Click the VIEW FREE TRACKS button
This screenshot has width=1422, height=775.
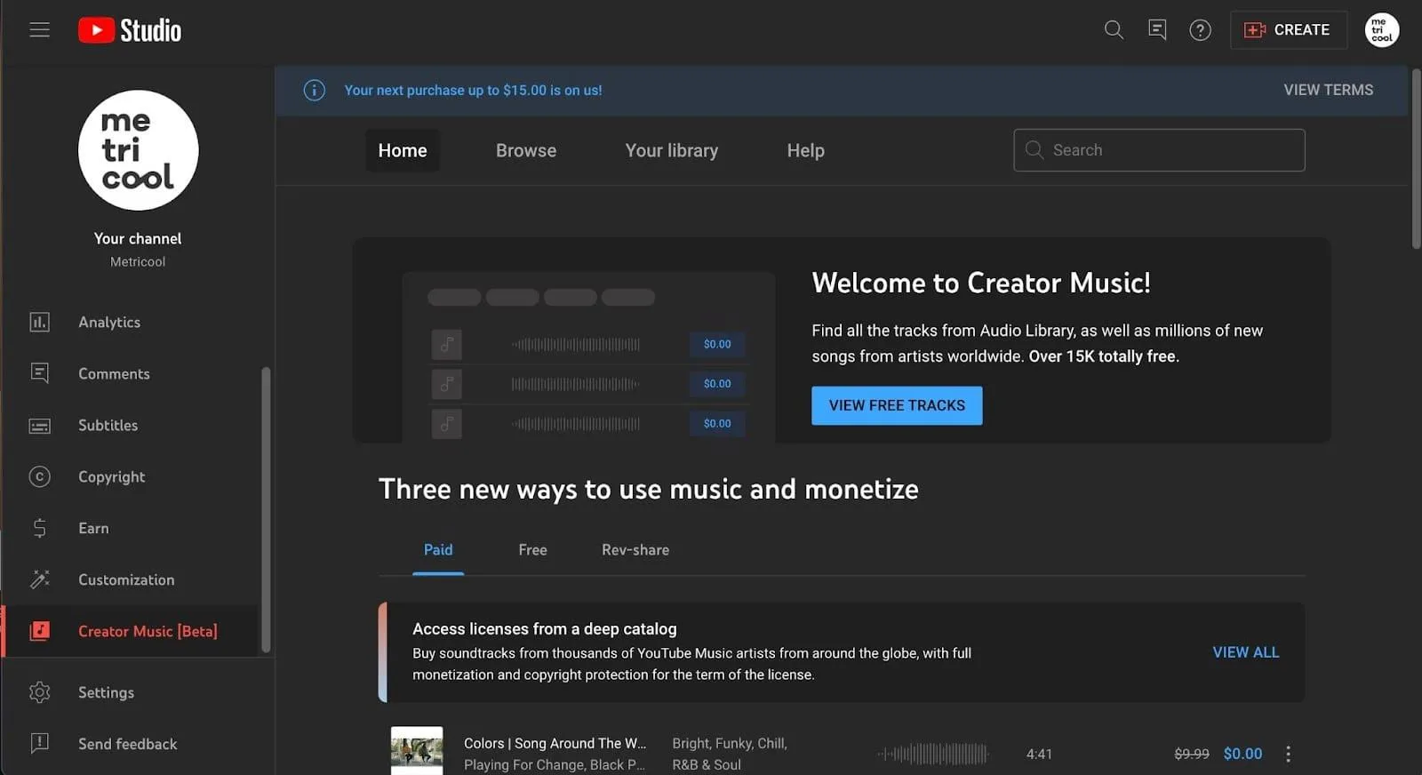point(897,405)
